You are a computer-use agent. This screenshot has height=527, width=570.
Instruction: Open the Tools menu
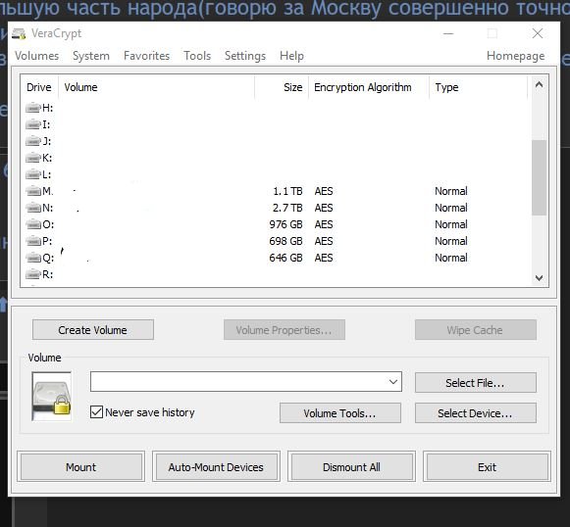click(x=197, y=56)
